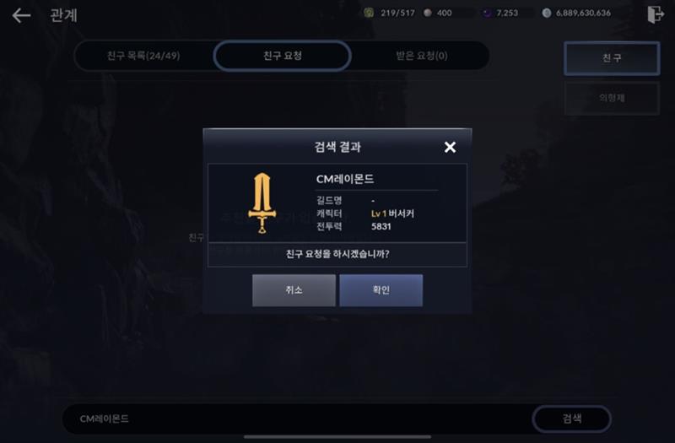The width and height of the screenshot is (675, 443).
Task: Tap the purple gem icon beside 7,253
Action: [x=487, y=13]
